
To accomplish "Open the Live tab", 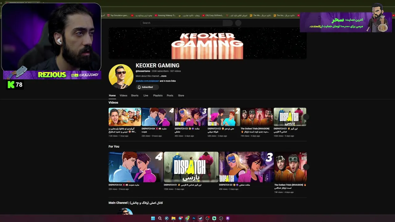I will click(x=146, y=96).
